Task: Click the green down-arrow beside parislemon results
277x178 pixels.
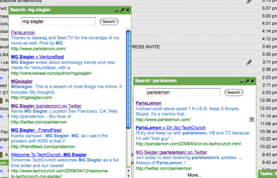Action: (252, 120)
